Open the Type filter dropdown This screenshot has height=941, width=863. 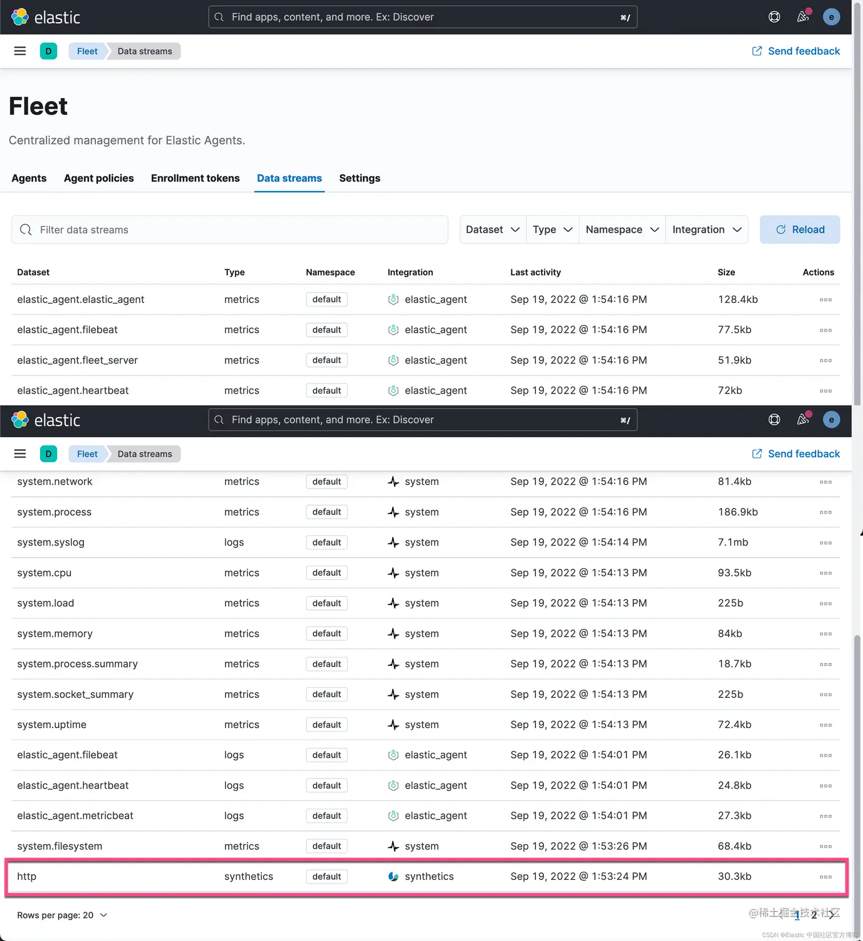553,229
